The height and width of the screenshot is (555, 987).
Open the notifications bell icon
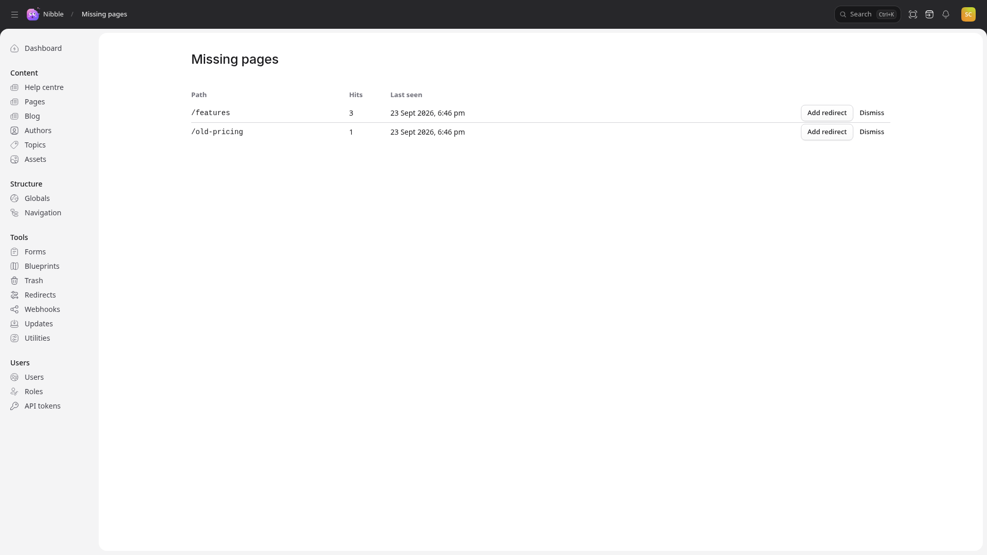click(x=946, y=14)
